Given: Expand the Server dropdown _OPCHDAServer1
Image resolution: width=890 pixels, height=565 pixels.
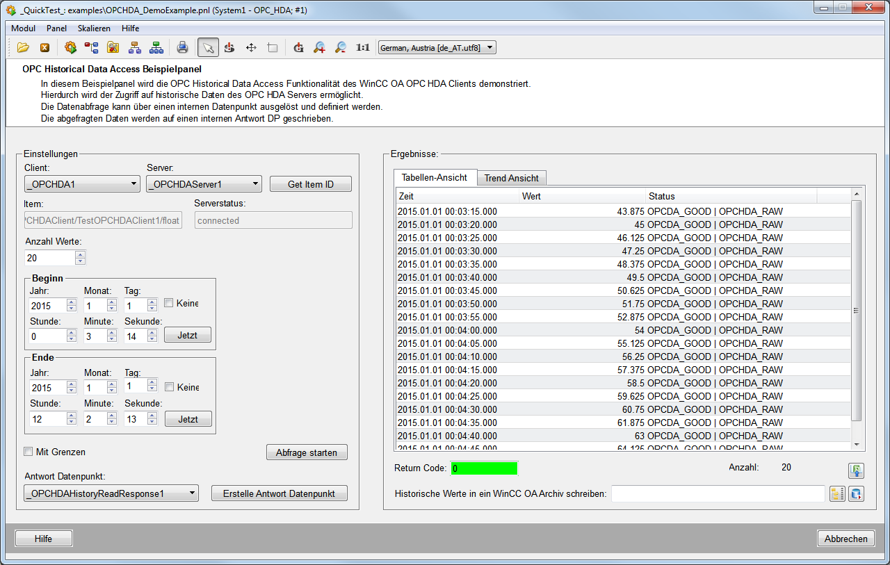Looking at the screenshot, I should 204,184.
